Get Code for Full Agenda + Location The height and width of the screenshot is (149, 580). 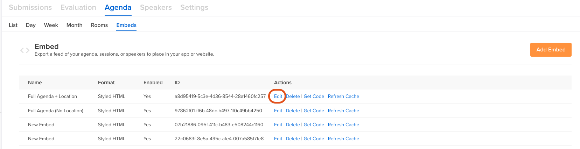(x=314, y=96)
